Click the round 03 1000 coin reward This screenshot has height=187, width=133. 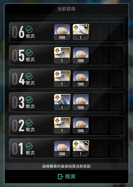(81, 102)
